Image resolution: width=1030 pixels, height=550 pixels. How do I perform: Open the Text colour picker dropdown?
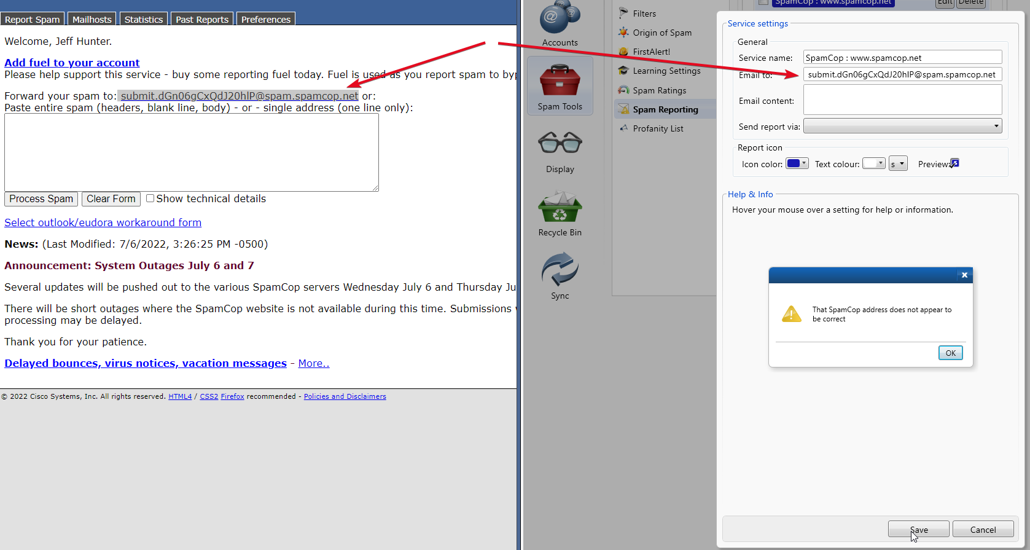[x=874, y=163]
